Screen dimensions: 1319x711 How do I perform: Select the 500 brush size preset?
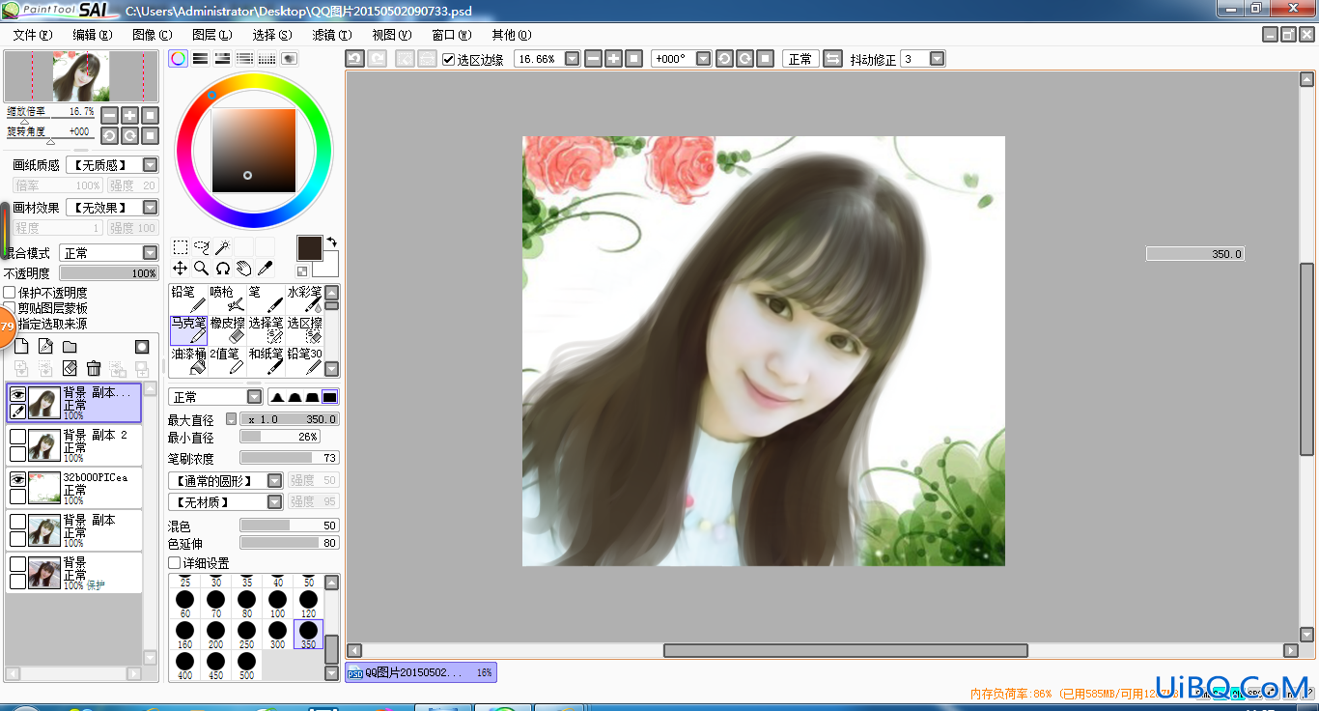coord(246,665)
